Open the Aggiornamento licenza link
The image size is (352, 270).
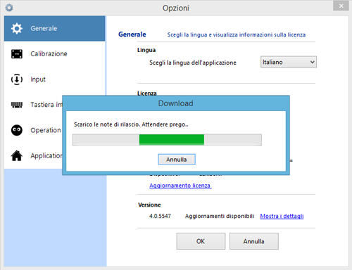(180, 186)
